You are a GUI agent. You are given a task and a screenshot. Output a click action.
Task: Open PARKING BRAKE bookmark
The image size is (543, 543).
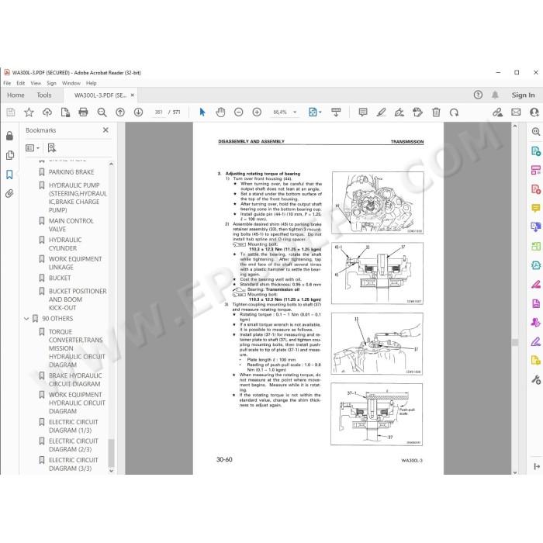[71, 171]
